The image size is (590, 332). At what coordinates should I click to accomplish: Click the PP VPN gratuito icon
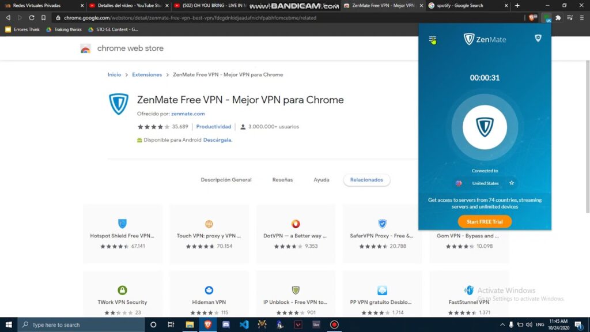[x=383, y=290]
